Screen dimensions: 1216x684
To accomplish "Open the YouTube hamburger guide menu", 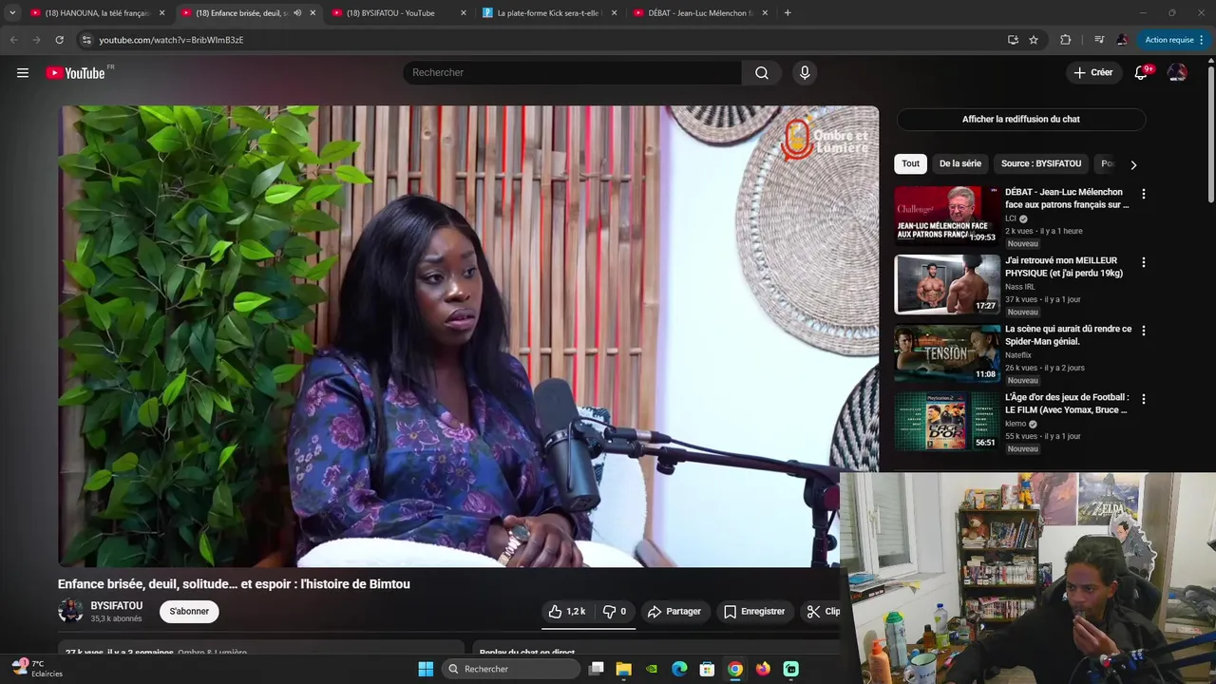I will coord(23,73).
